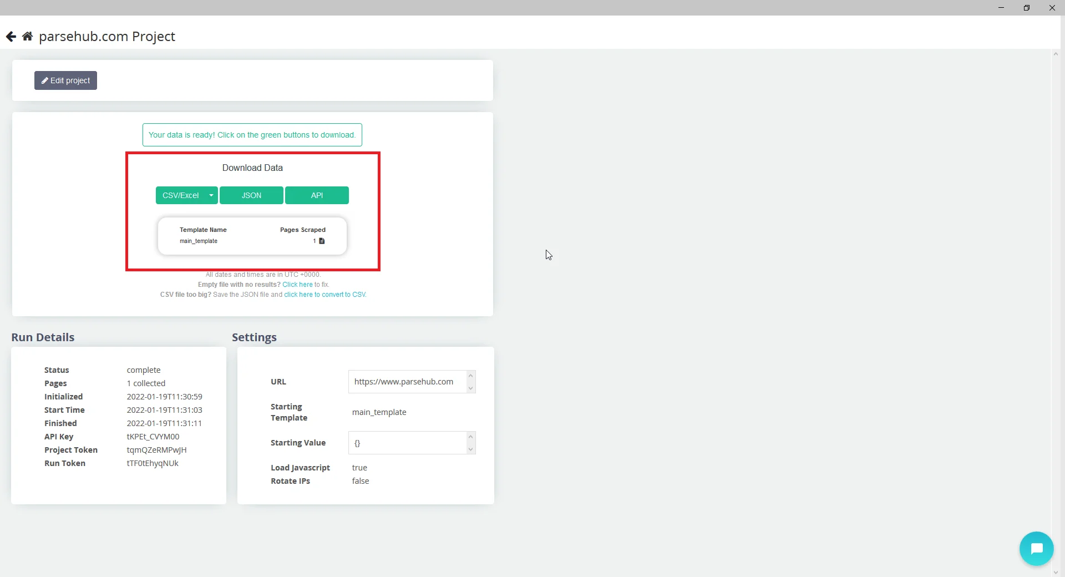1065x577 pixels.
Task: Click the Starting Template value main_template
Action: (x=379, y=412)
